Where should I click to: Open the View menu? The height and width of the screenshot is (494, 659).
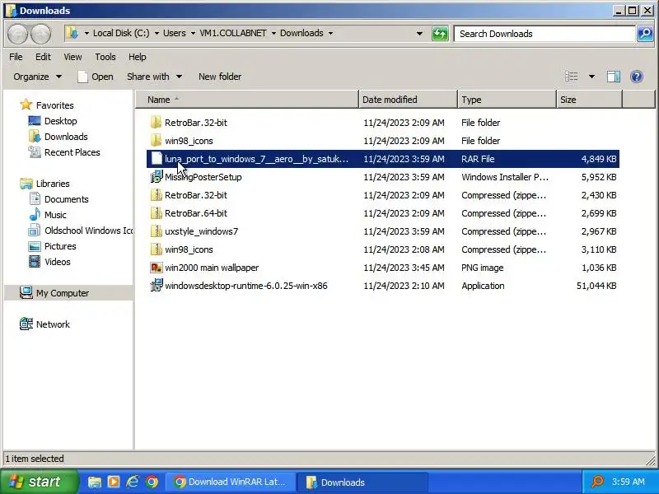coord(72,57)
